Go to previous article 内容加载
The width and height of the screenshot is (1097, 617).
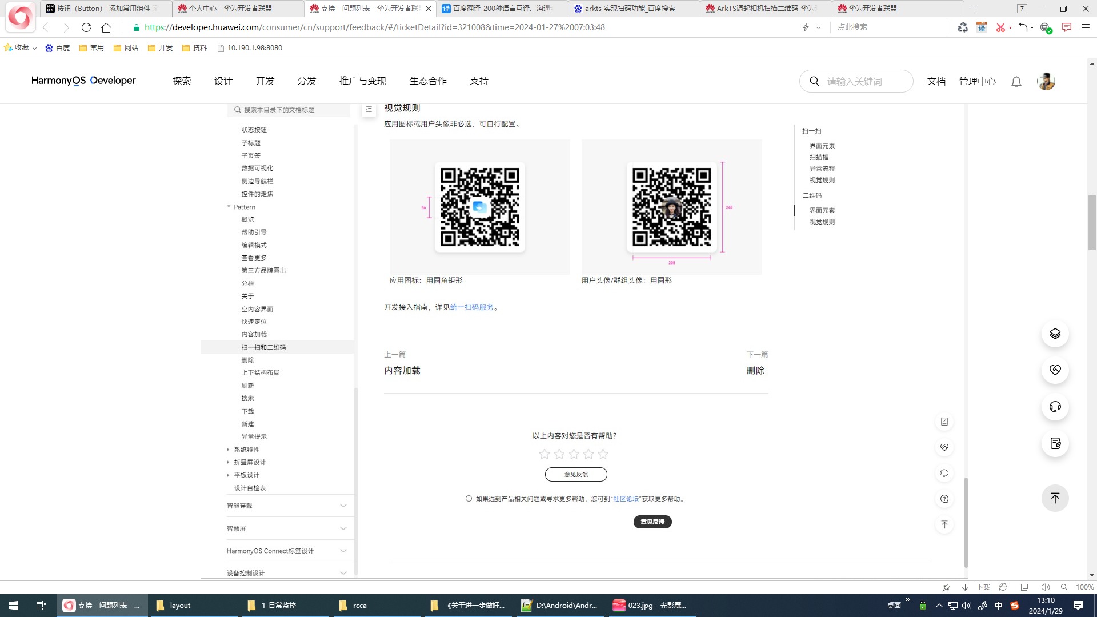[402, 371]
